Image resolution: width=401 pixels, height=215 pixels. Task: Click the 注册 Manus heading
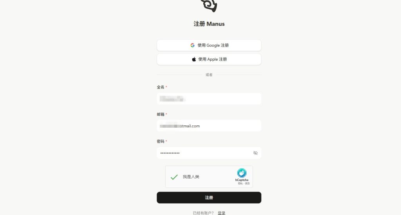[209, 24]
